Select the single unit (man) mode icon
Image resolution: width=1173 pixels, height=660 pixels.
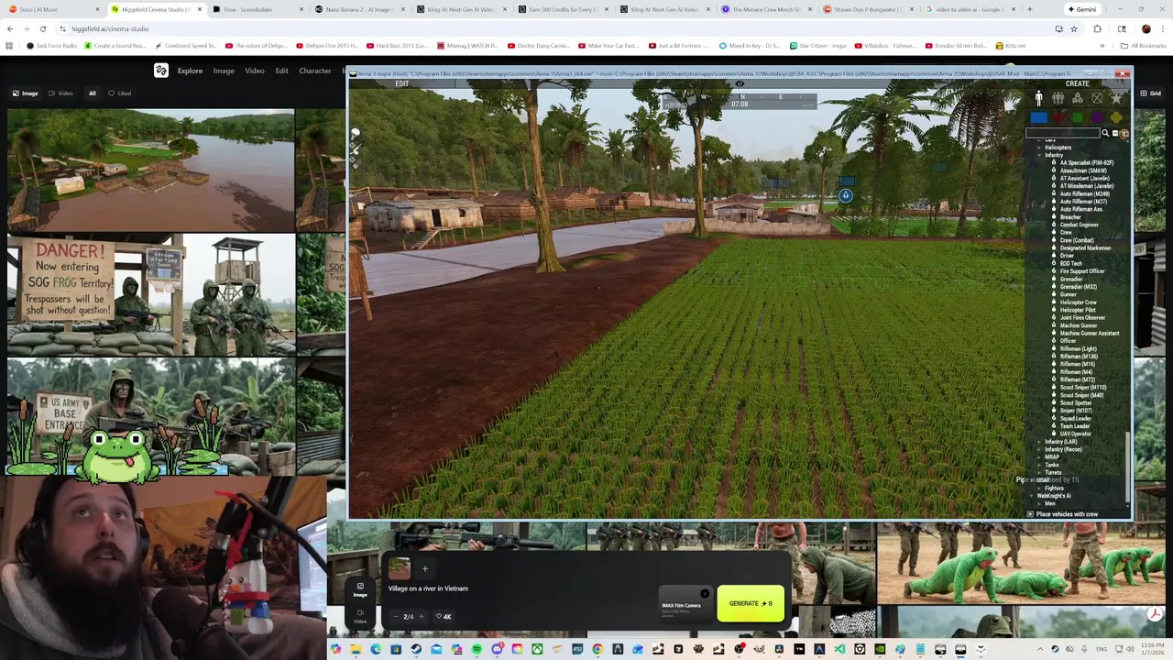1038,98
